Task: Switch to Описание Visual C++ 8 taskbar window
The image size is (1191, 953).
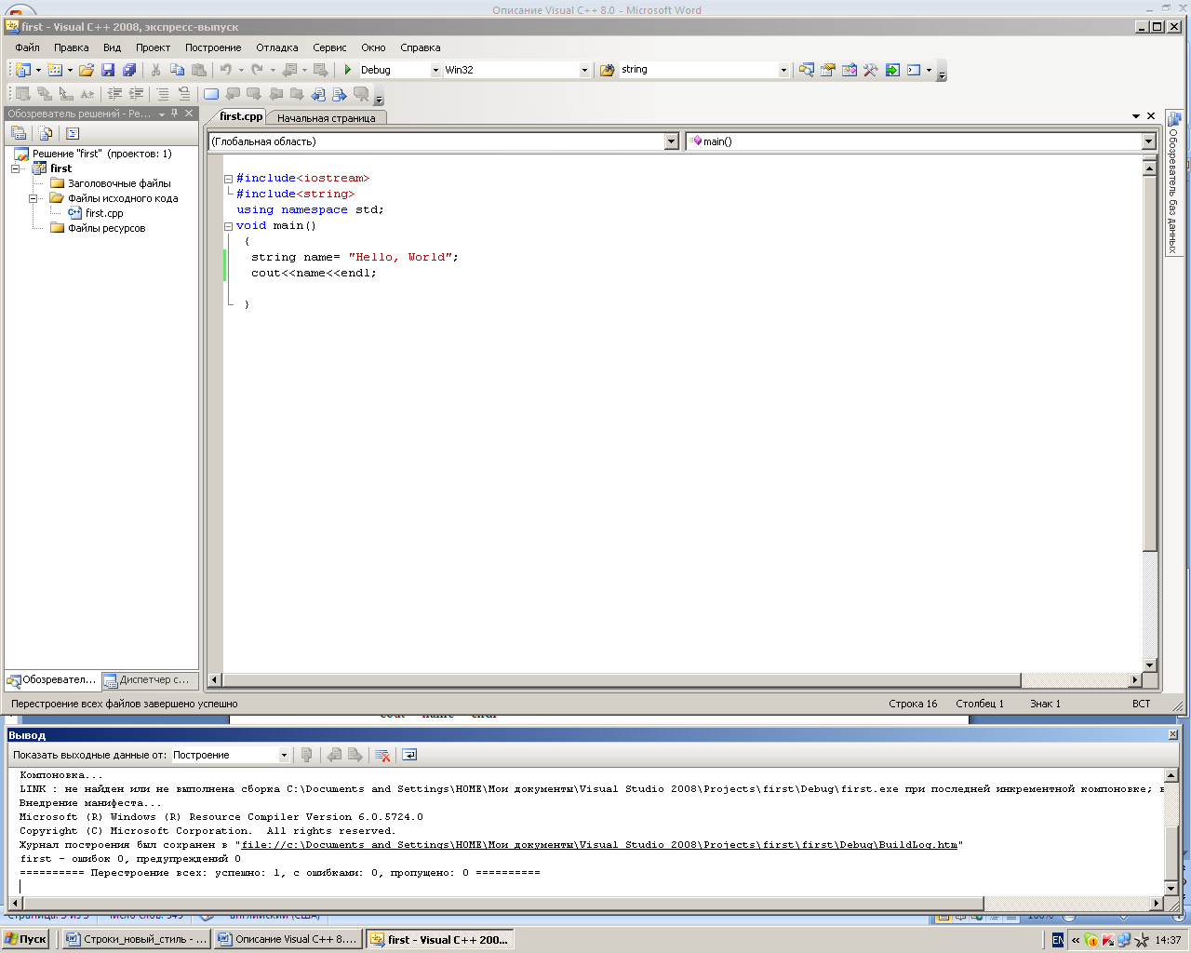Action: click(288, 939)
